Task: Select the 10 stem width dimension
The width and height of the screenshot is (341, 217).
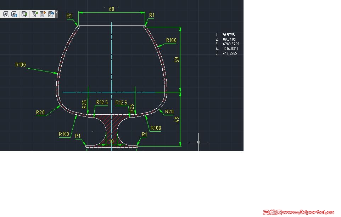Action: point(112,141)
